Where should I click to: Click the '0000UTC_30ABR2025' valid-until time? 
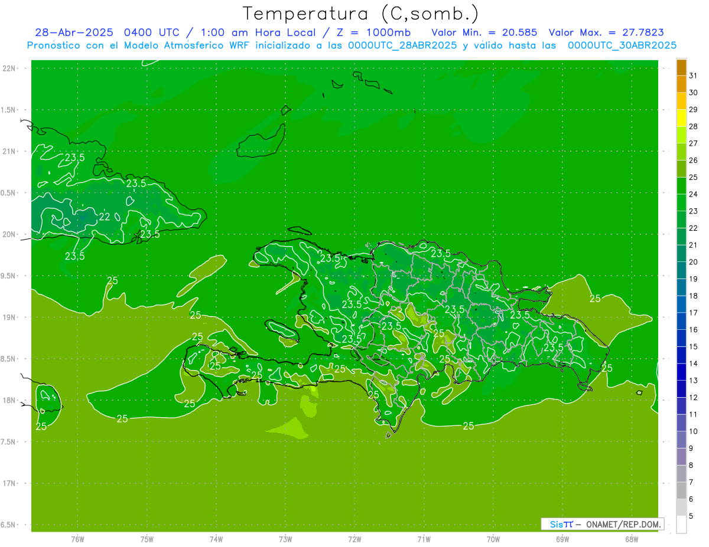tap(622, 45)
